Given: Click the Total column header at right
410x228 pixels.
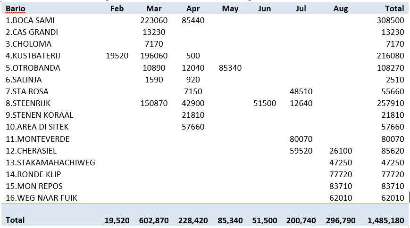Looking at the screenshot, I should pos(394,8).
